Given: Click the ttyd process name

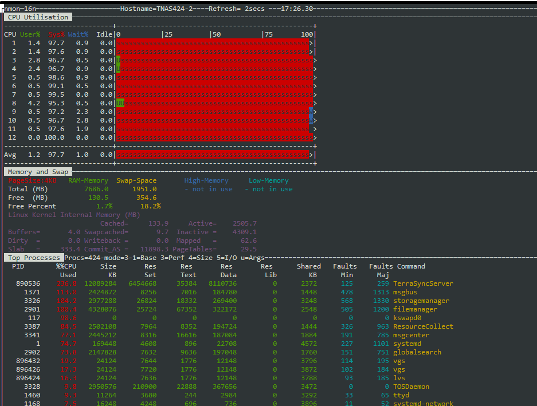Looking at the screenshot, I should coord(401,395).
